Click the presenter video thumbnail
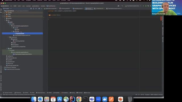 click(x=167, y=8)
